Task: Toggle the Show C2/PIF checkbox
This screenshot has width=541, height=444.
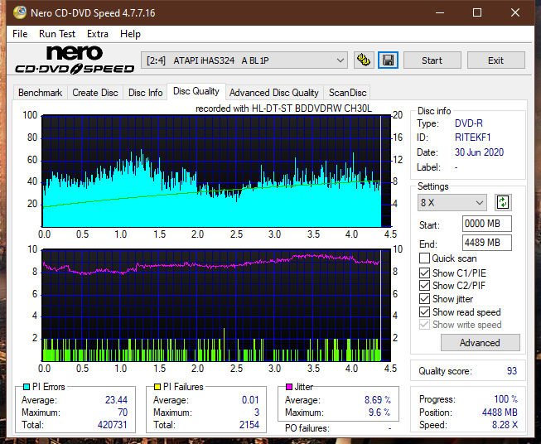Action: pyautogui.click(x=424, y=286)
